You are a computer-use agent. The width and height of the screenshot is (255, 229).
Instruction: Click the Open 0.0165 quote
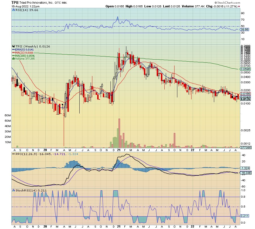pos(115,6)
